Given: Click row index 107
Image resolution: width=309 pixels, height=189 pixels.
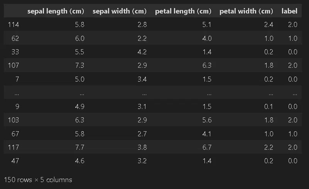Looking at the screenshot, I should [x=14, y=65].
